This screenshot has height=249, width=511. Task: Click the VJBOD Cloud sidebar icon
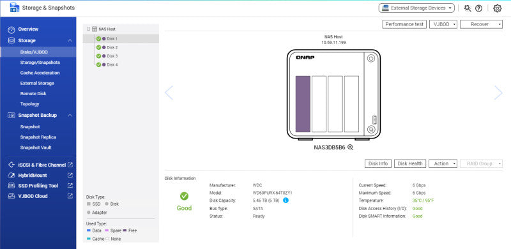tap(11, 196)
